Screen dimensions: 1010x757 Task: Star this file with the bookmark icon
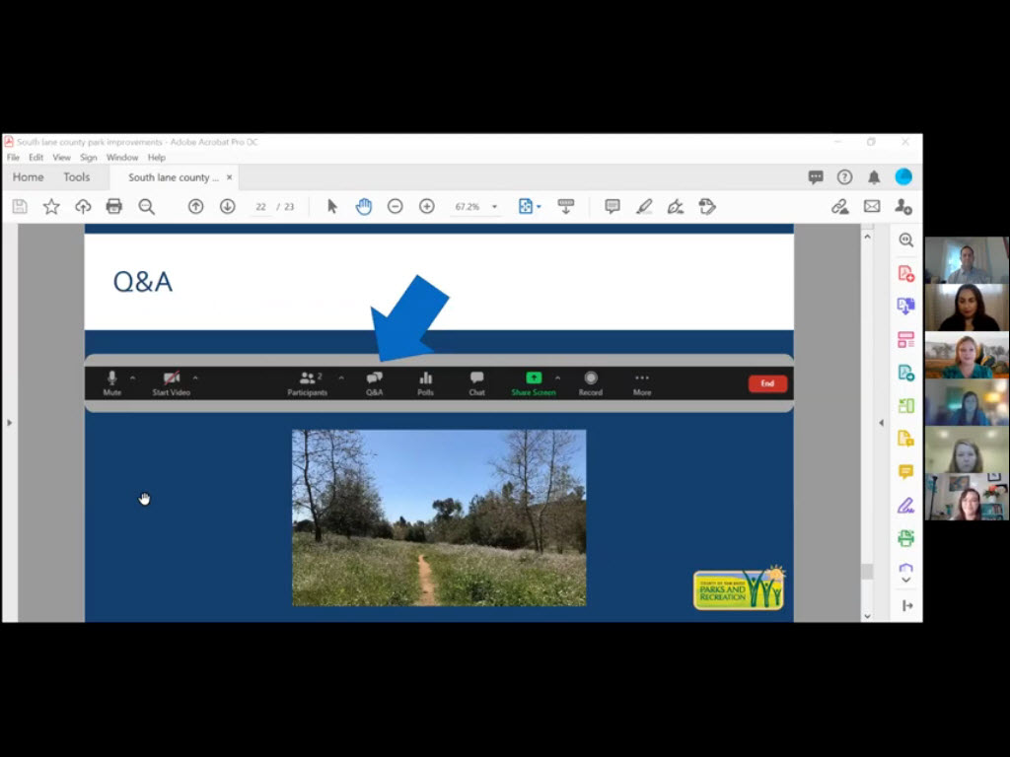pyautogui.click(x=51, y=206)
